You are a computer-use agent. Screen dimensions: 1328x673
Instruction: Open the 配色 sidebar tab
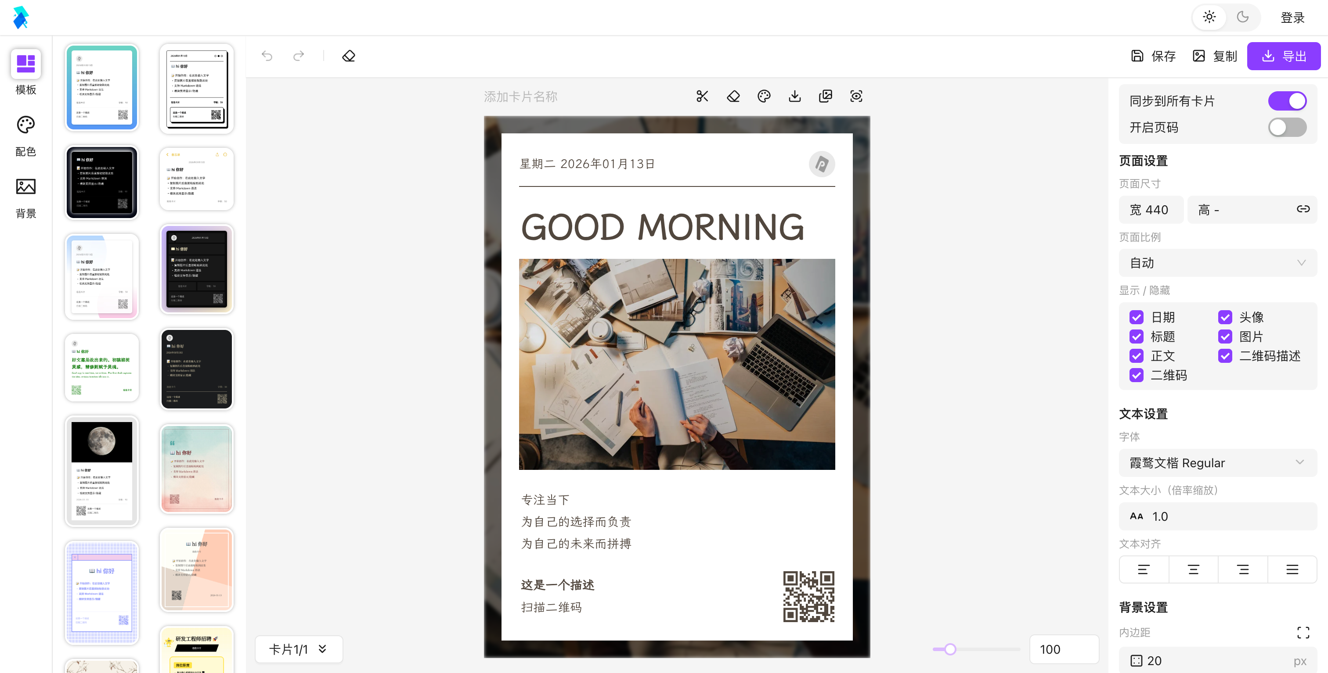(x=26, y=136)
